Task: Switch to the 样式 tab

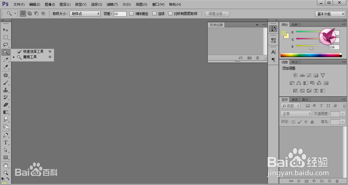Action: pyautogui.click(x=295, y=62)
